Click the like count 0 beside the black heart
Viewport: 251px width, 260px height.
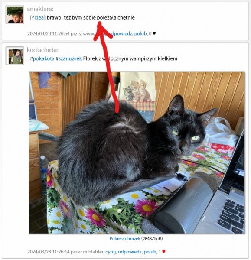coord(150,33)
